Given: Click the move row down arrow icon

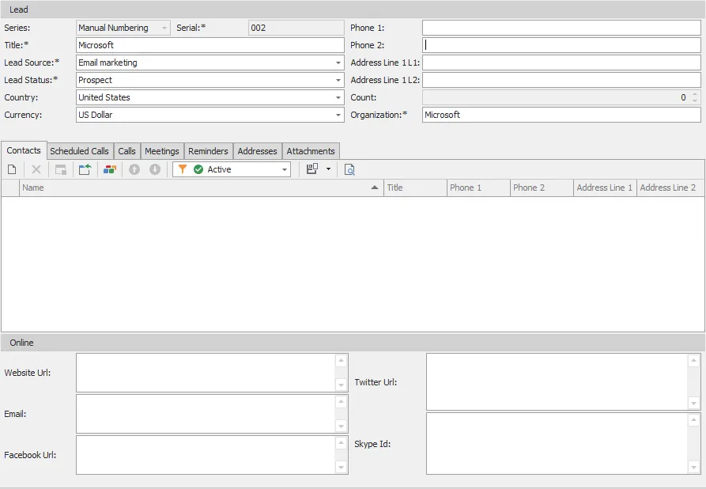Looking at the screenshot, I should pyautogui.click(x=155, y=169).
